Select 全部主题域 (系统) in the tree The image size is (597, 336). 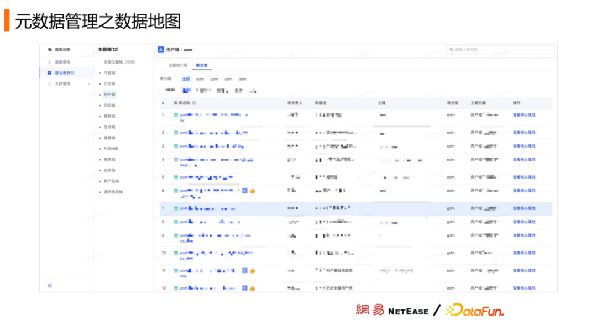[119, 62]
